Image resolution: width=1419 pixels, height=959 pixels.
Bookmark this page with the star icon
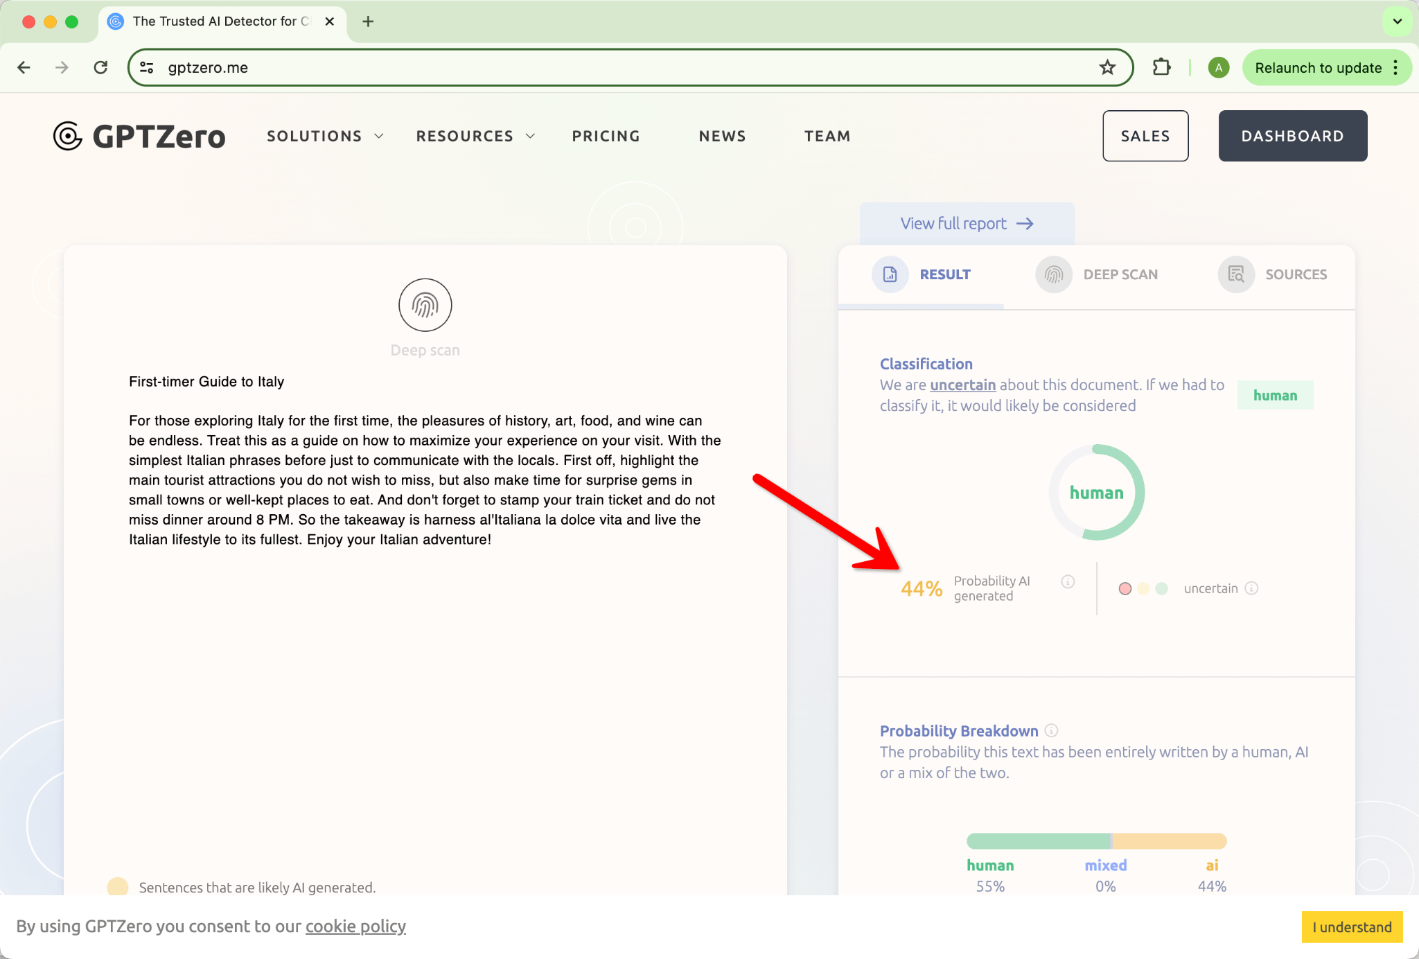1107,67
